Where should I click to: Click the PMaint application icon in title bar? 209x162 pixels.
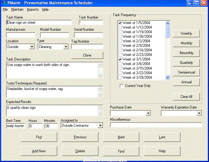pyautogui.click(x=4, y=3)
